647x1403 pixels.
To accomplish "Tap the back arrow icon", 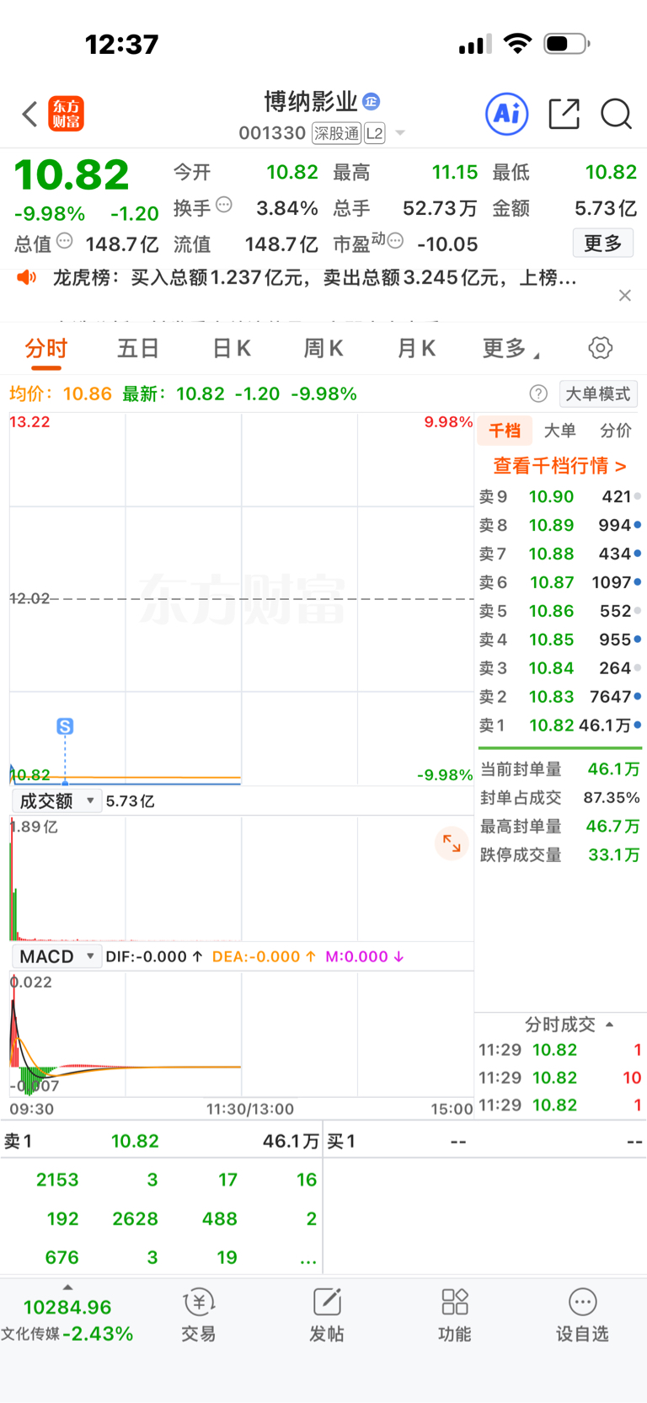I will (x=29, y=114).
